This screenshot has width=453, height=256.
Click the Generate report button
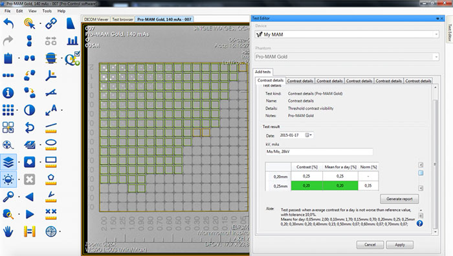click(399, 199)
